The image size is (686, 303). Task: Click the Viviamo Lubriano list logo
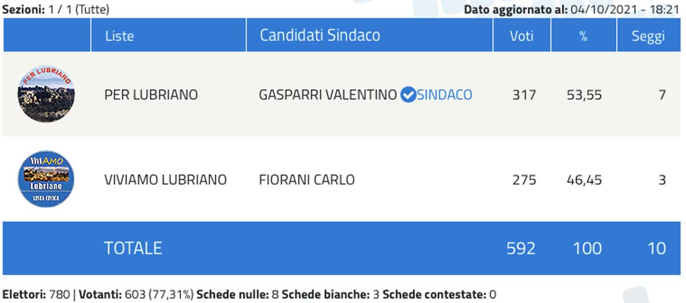[47, 180]
